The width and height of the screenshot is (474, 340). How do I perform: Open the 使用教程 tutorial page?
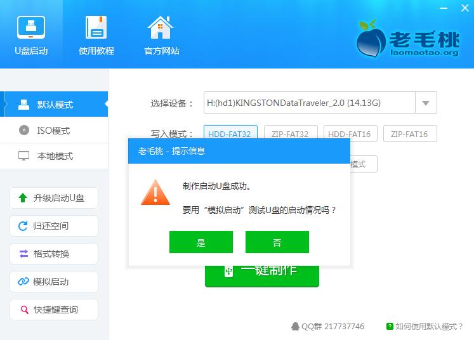tap(96, 34)
